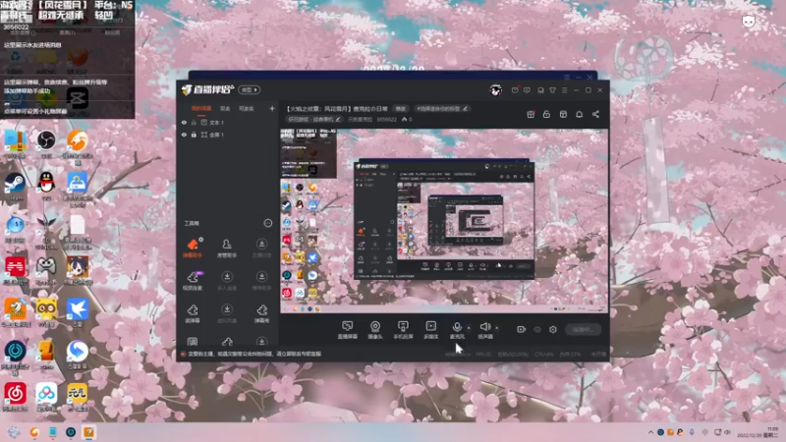Open the highlighted active app in taskbar
786x442 pixels.
point(88,432)
